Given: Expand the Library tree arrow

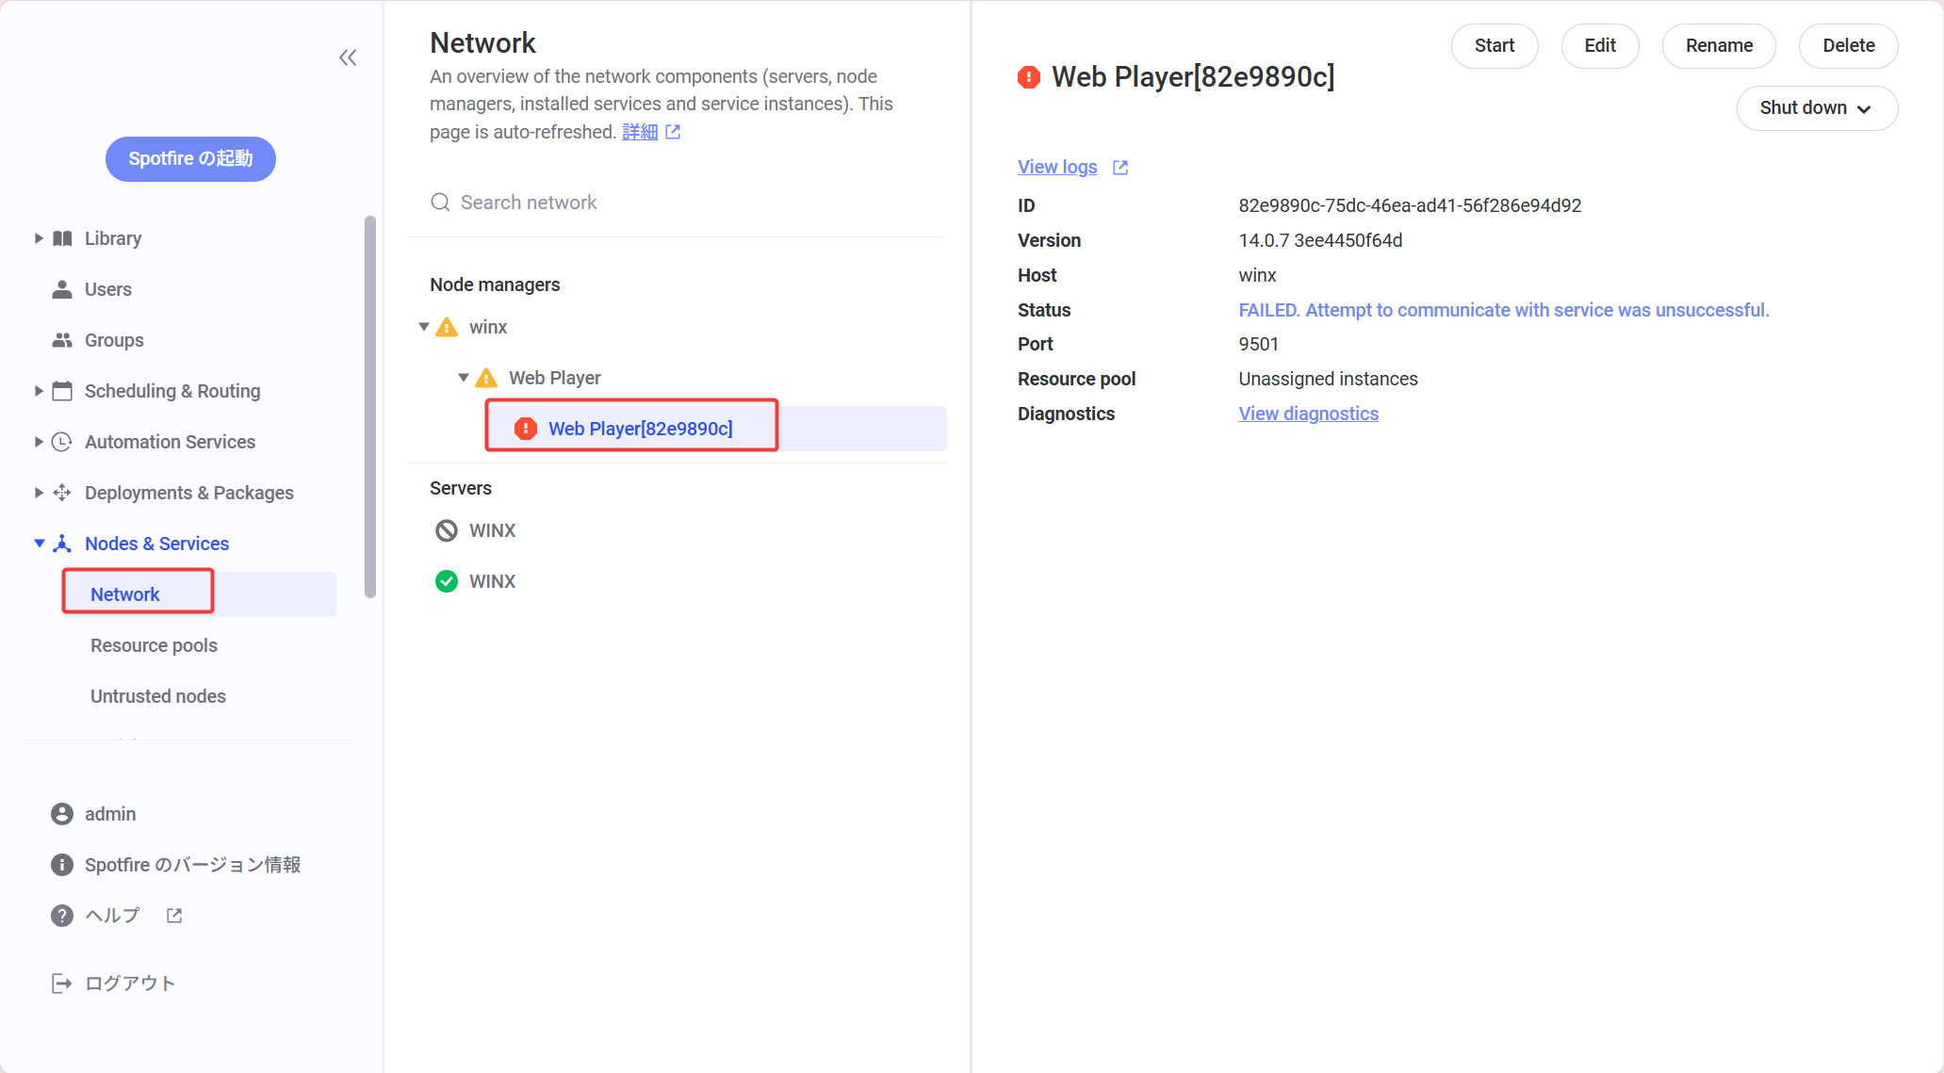Looking at the screenshot, I should click(x=39, y=238).
